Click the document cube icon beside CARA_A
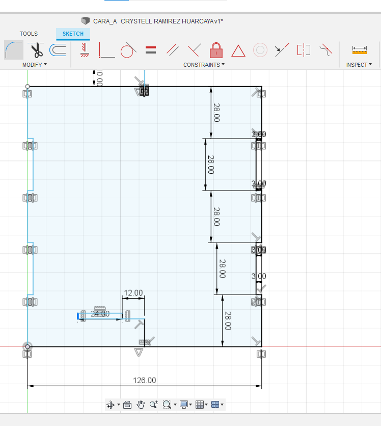 coord(86,21)
